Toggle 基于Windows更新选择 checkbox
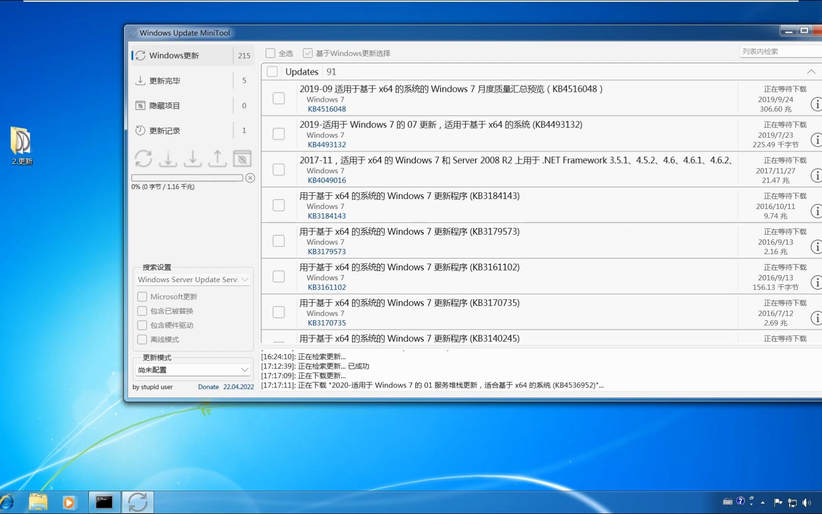 [308, 53]
